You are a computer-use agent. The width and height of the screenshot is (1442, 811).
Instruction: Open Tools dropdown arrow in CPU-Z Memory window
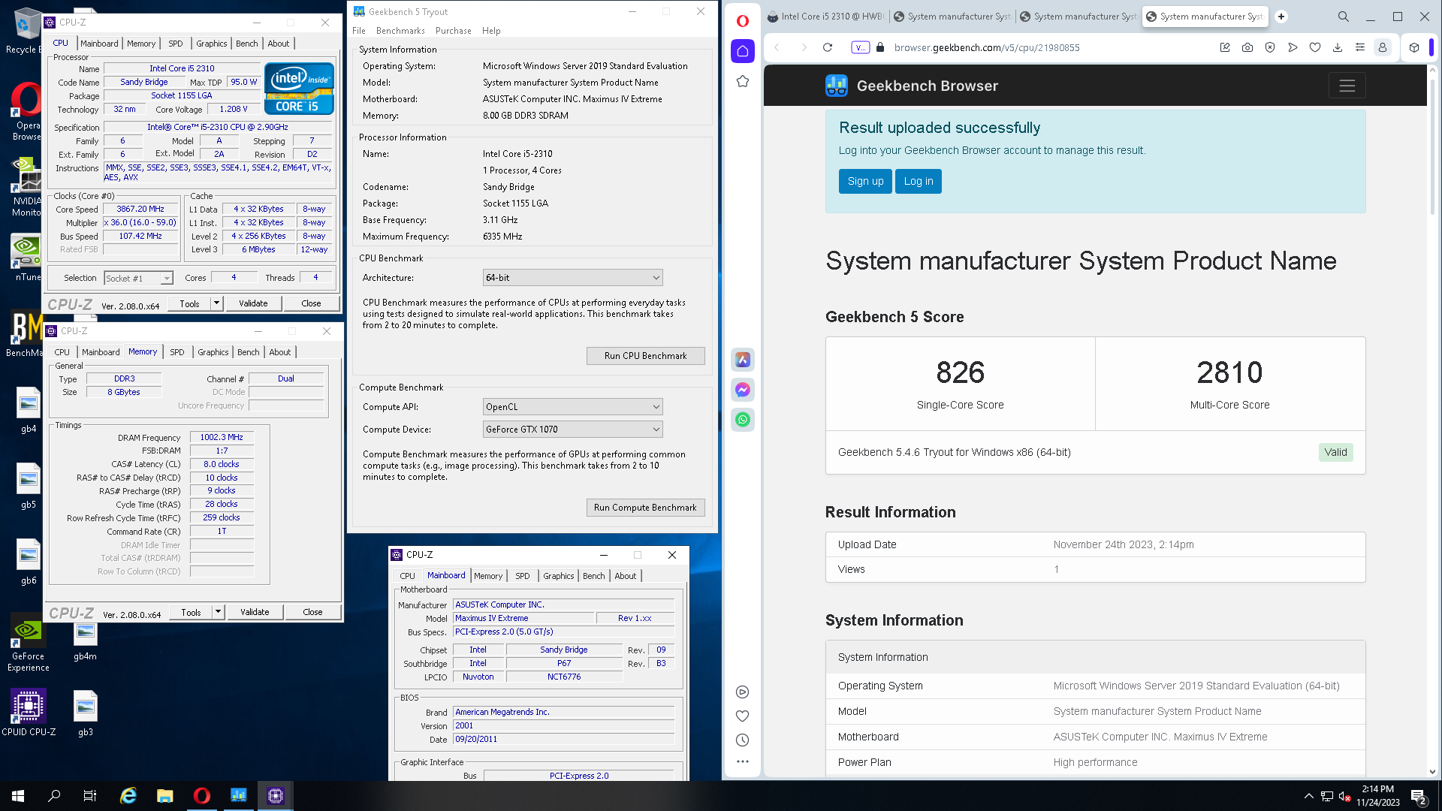(218, 612)
